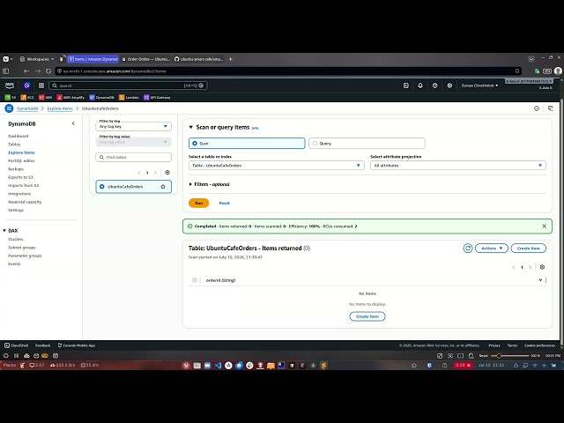Click the AWS logo home icon
The width and height of the screenshot is (564, 423).
tap(10, 85)
